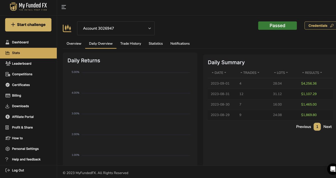Select the Daily Overview tab
This screenshot has height=178, width=336.
point(101,44)
